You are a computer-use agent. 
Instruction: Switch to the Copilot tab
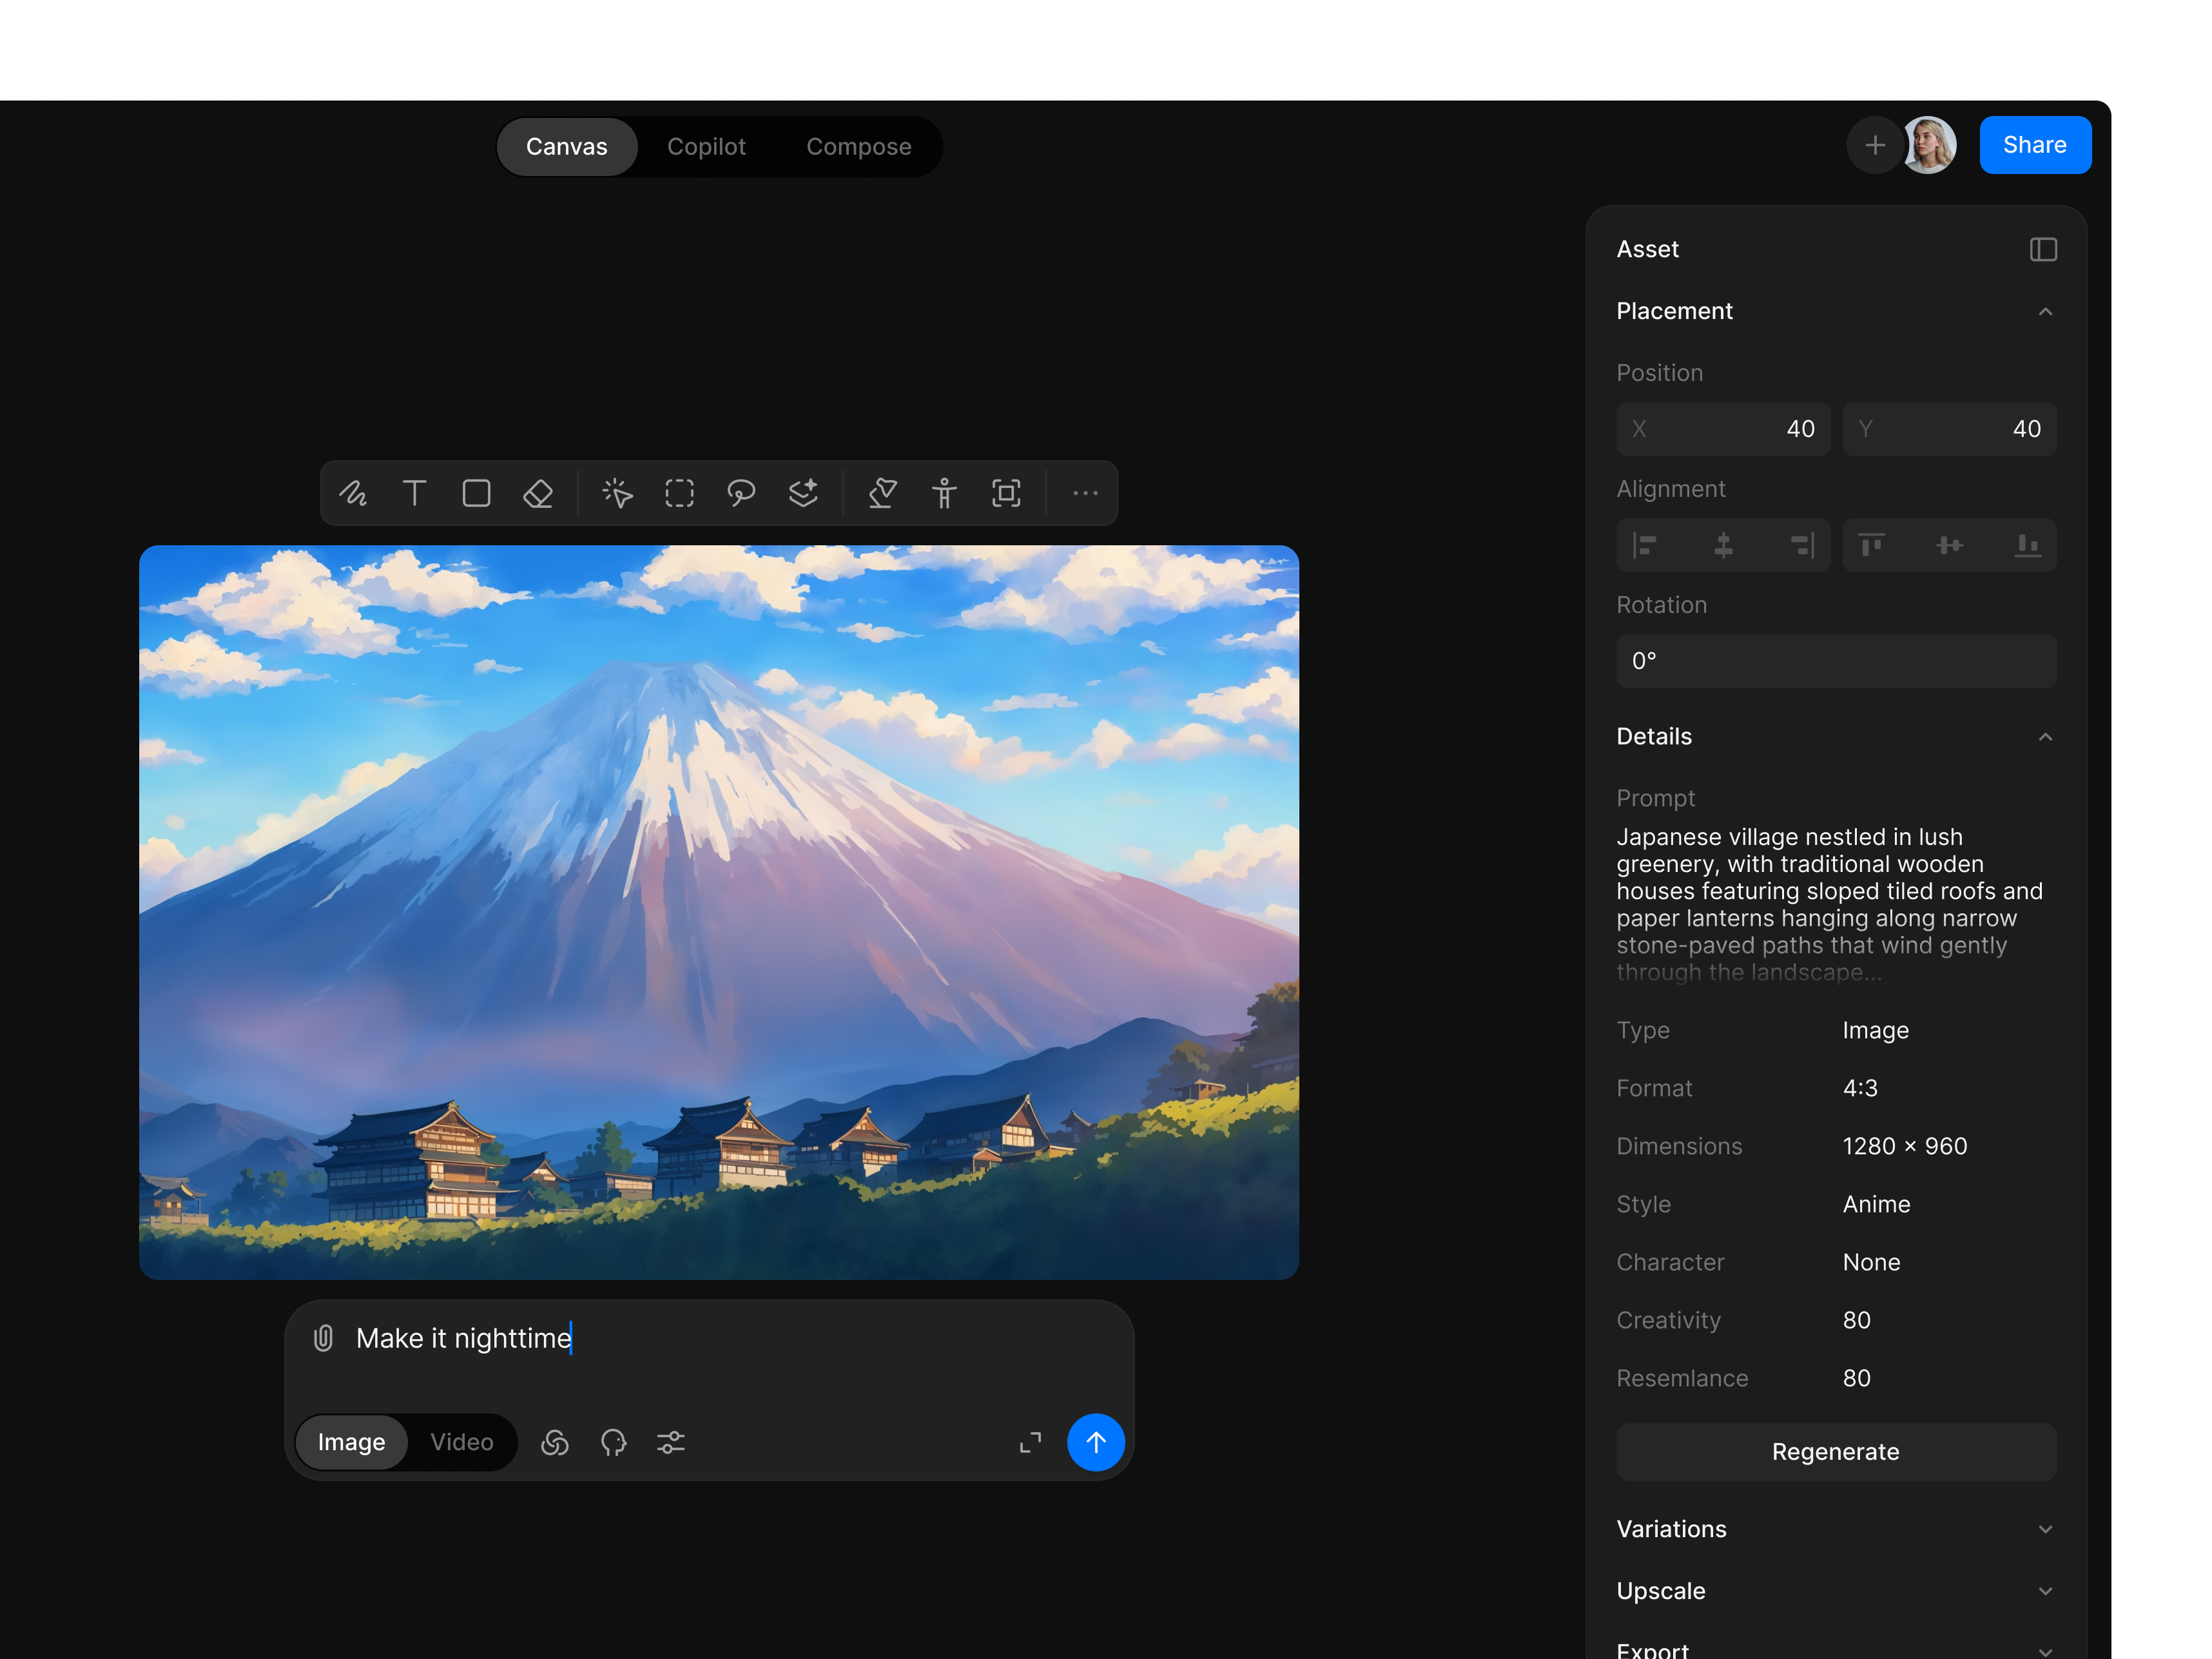point(707,146)
